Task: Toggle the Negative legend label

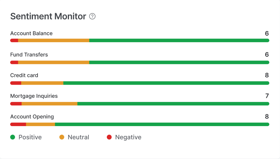Action: coord(128,137)
